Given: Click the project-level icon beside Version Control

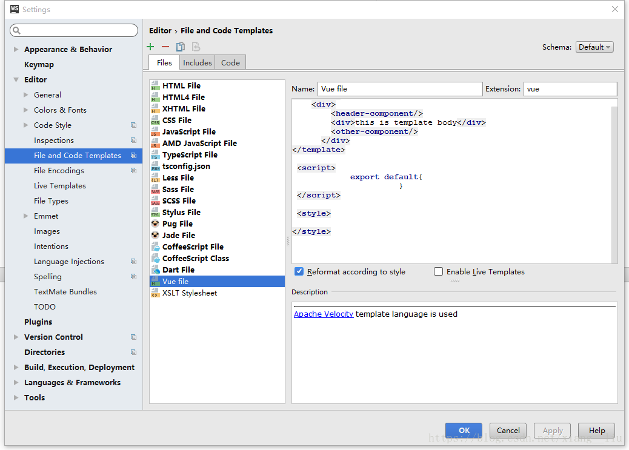Looking at the screenshot, I should (x=133, y=337).
